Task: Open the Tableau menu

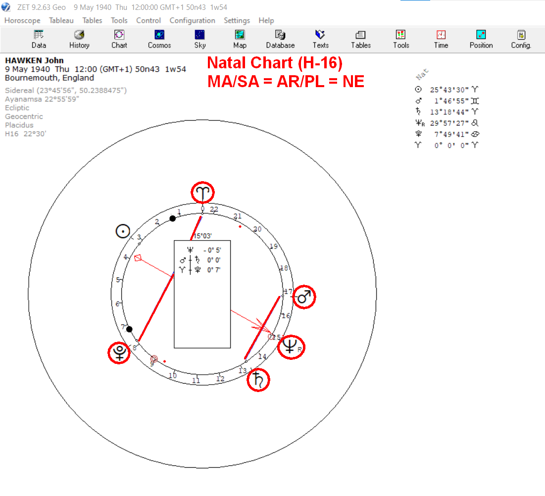Action: pos(61,20)
